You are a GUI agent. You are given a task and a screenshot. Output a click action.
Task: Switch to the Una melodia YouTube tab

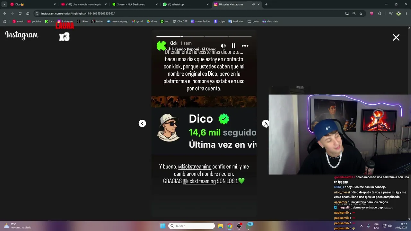coord(83,4)
